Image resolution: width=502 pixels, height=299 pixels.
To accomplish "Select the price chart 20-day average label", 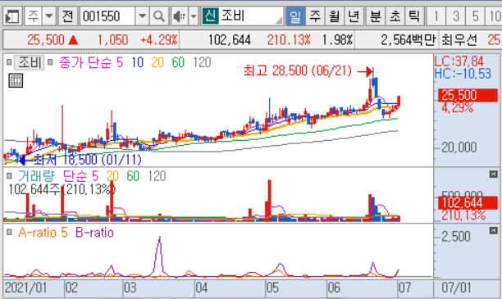I will (157, 62).
